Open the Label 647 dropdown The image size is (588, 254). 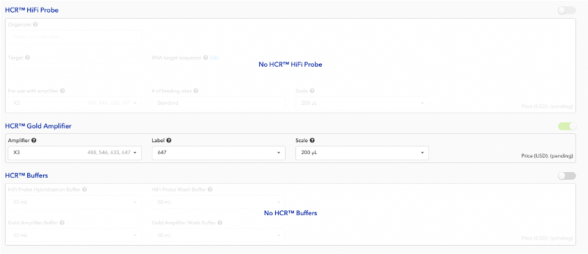[219, 153]
